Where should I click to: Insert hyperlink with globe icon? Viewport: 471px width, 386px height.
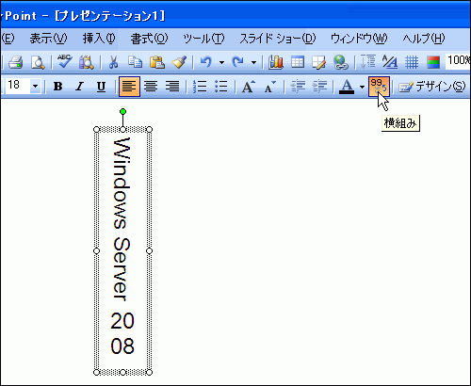(341, 62)
